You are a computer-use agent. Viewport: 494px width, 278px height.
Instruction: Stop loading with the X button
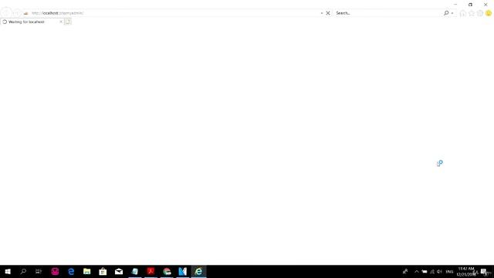pyautogui.click(x=327, y=13)
